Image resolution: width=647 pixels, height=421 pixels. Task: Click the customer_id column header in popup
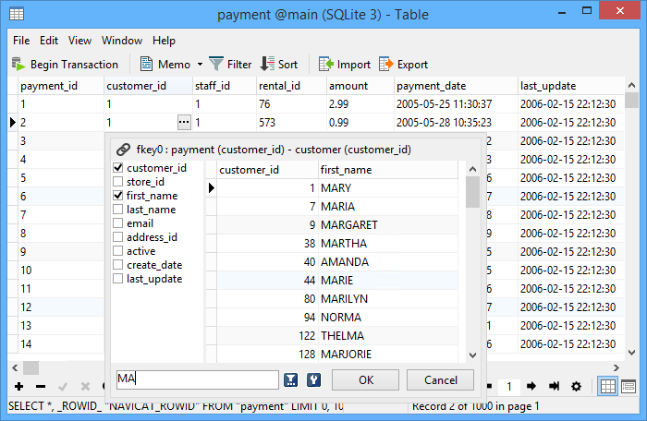coord(267,170)
